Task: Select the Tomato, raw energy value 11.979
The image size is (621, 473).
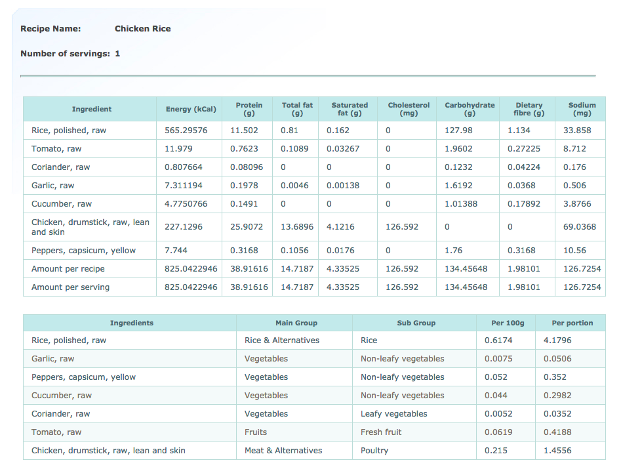Action: (x=178, y=148)
